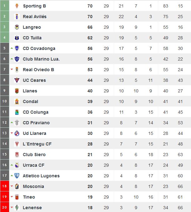This screenshot has width=191, height=212.
Task: Open the Condal team page link
Action: 30,101
